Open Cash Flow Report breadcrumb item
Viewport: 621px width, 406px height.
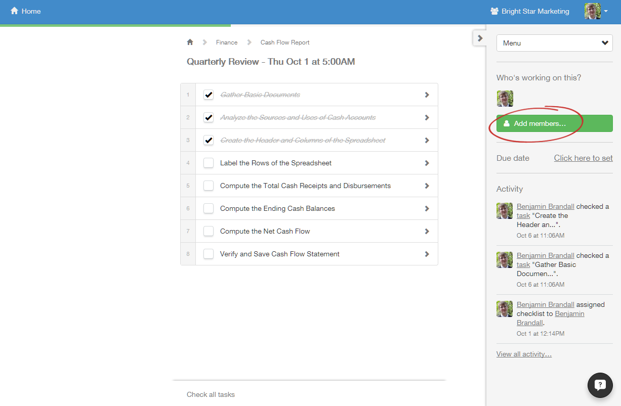click(285, 42)
